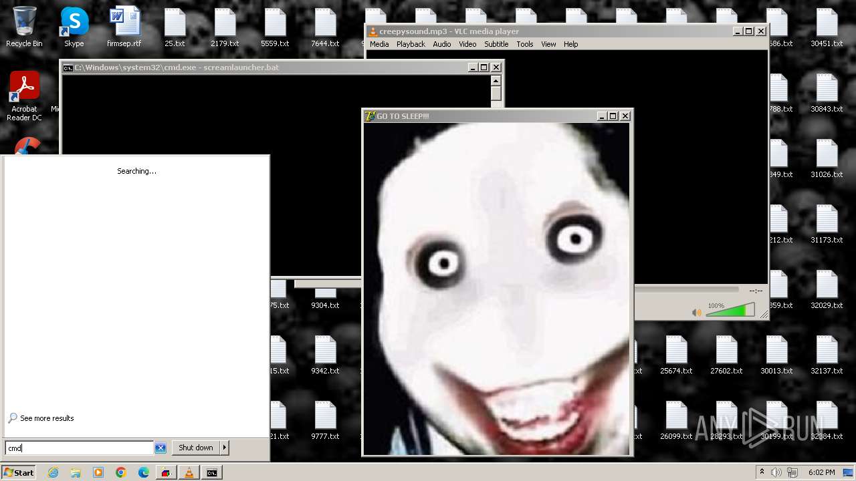Viewport: 856px width, 481px height.
Task: Select the 9777.txt file icon
Action: point(325,420)
